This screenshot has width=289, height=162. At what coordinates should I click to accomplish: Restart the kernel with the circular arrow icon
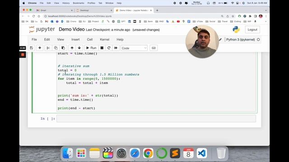[109, 48]
